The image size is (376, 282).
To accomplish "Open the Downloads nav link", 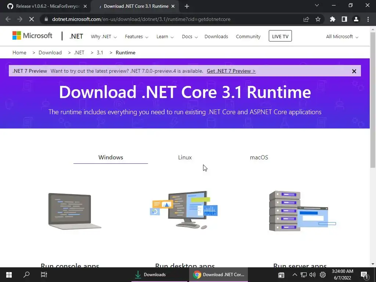I will pyautogui.click(x=216, y=37).
